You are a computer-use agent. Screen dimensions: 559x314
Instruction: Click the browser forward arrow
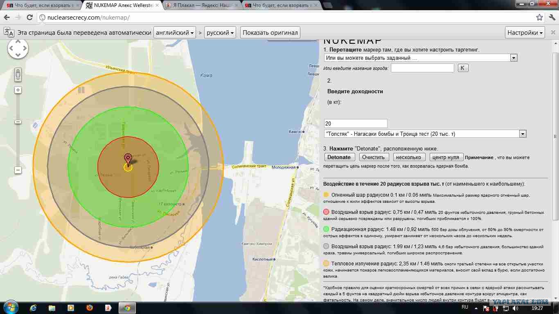tap(18, 18)
